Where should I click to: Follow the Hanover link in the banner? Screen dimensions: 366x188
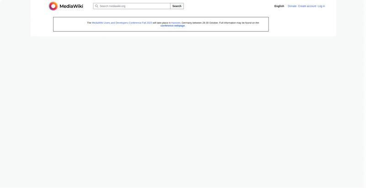(176, 23)
